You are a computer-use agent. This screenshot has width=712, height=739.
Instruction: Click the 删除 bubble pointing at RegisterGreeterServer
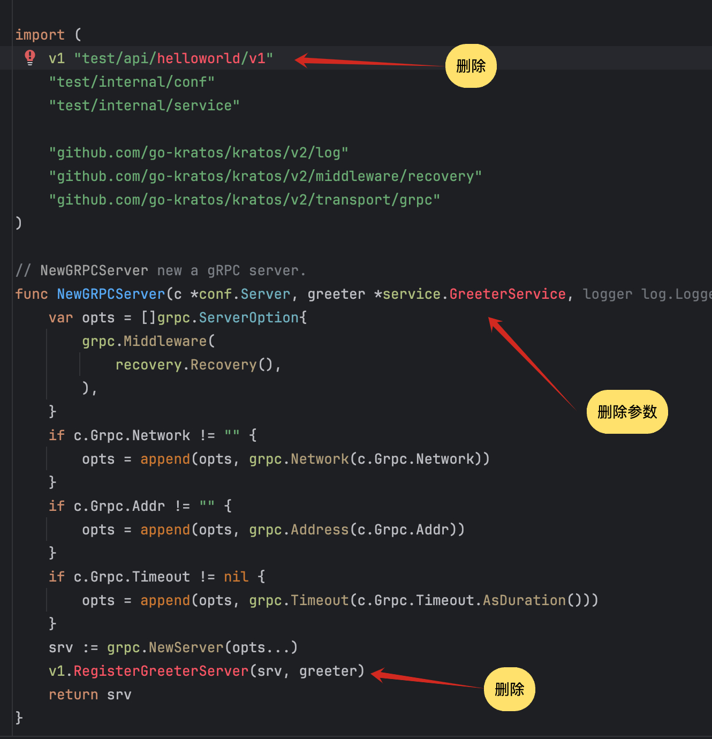coord(509,689)
